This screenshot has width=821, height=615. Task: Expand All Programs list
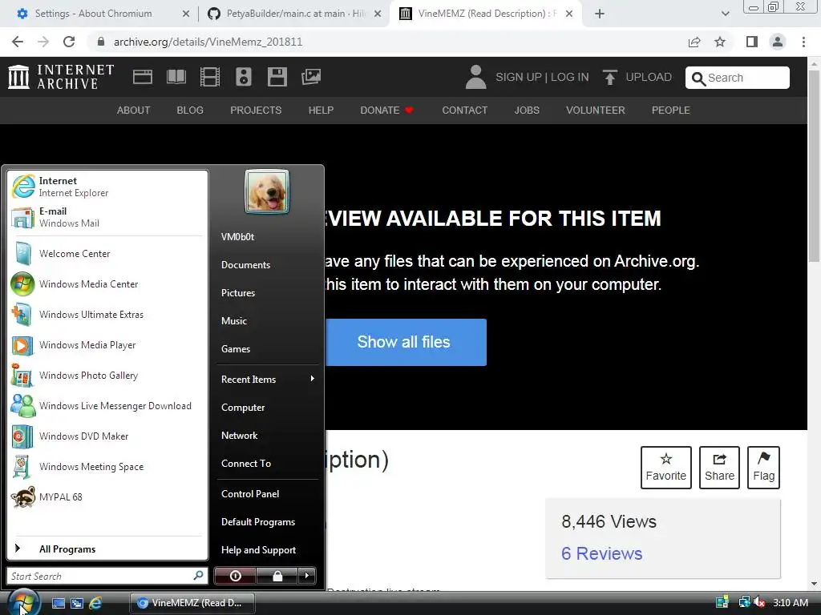[107, 549]
